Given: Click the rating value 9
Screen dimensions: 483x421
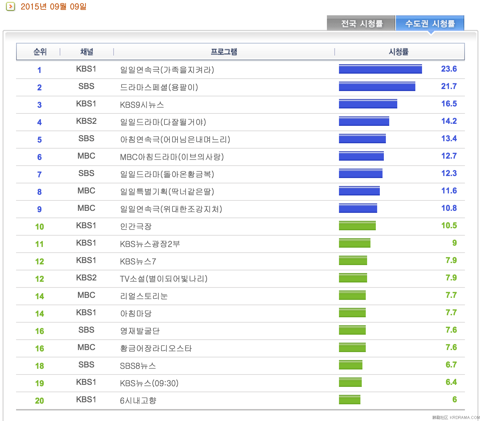Looking at the screenshot, I should point(455,243).
